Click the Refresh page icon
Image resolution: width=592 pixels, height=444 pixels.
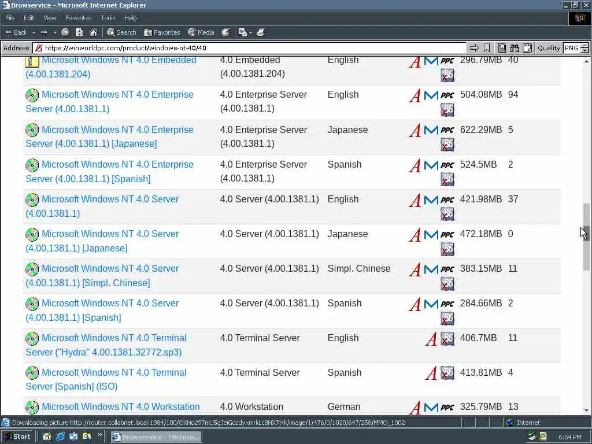(79, 32)
